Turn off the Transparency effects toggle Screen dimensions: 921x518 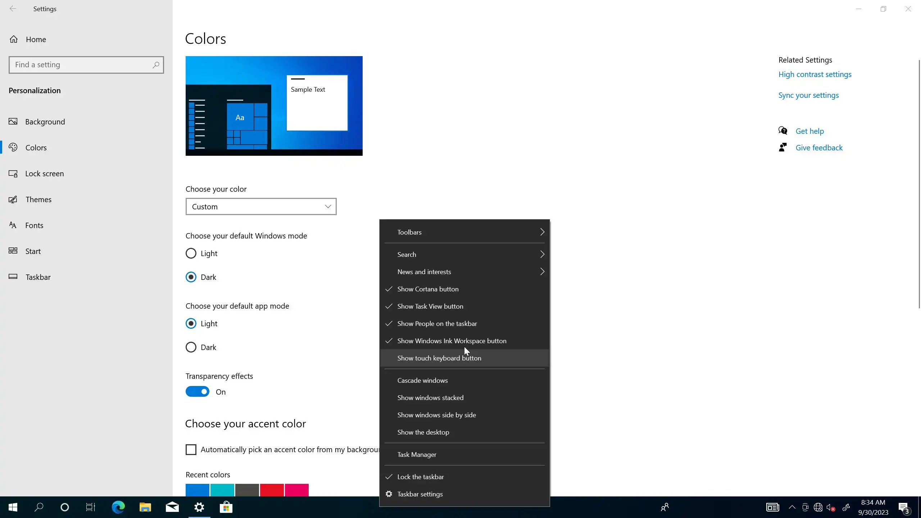tap(198, 392)
